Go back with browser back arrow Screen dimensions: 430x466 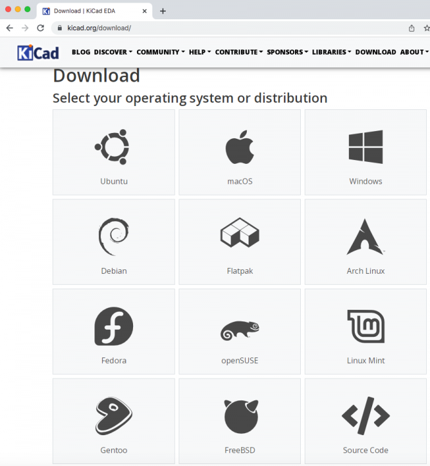click(x=10, y=28)
